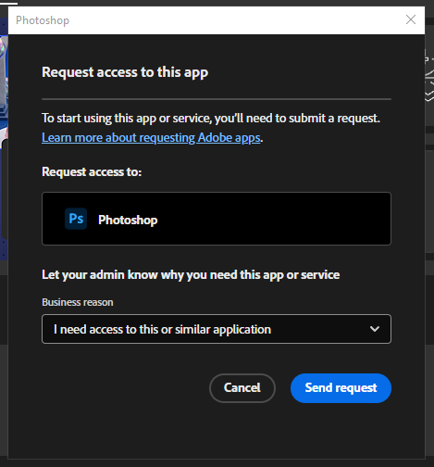Click the Photoshop app card
This screenshot has height=467, width=434.
(x=217, y=219)
